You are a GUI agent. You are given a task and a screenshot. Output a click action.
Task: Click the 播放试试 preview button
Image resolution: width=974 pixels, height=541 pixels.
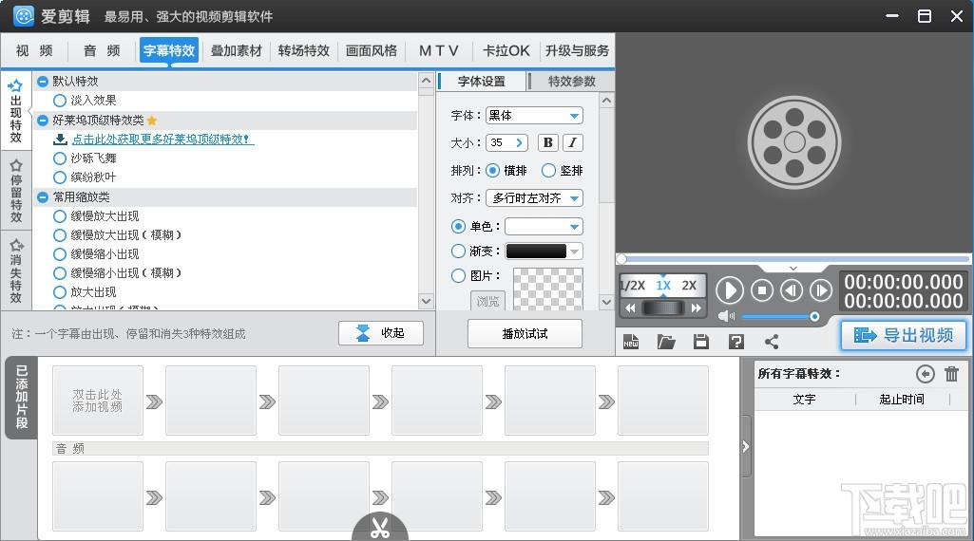pyautogui.click(x=525, y=334)
